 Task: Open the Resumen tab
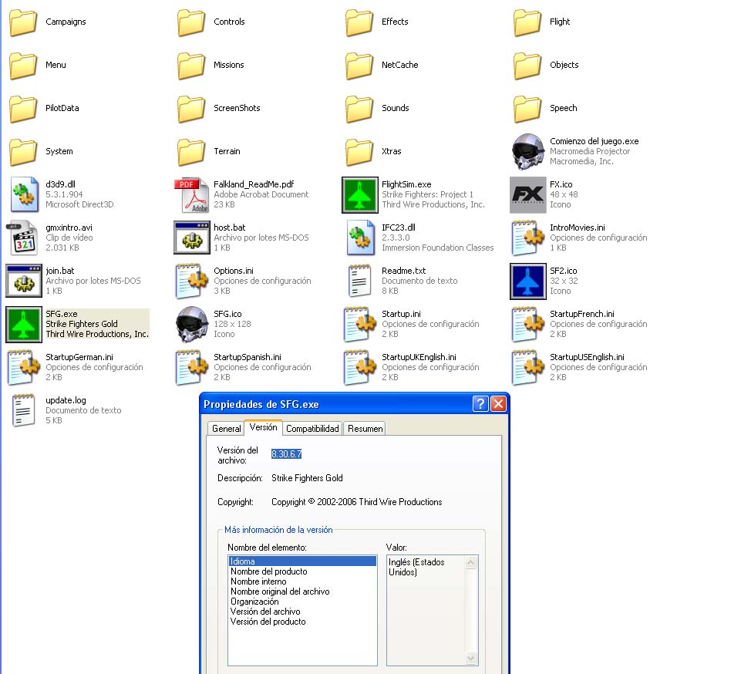[x=365, y=429]
